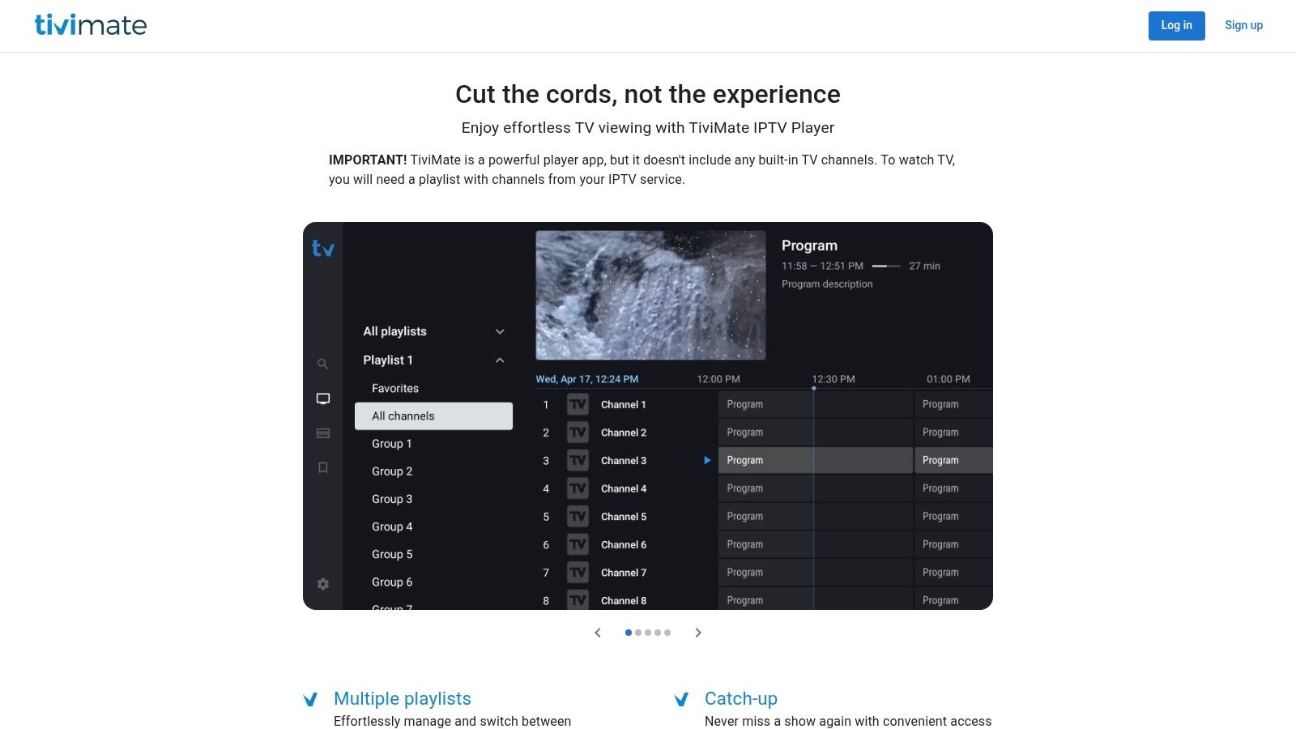
Task: Click the blue Log in button
Action: pos(1176,26)
